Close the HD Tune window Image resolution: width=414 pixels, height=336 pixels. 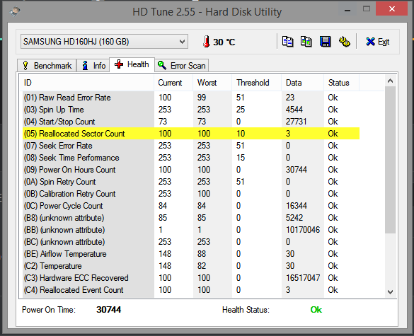pos(392,9)
